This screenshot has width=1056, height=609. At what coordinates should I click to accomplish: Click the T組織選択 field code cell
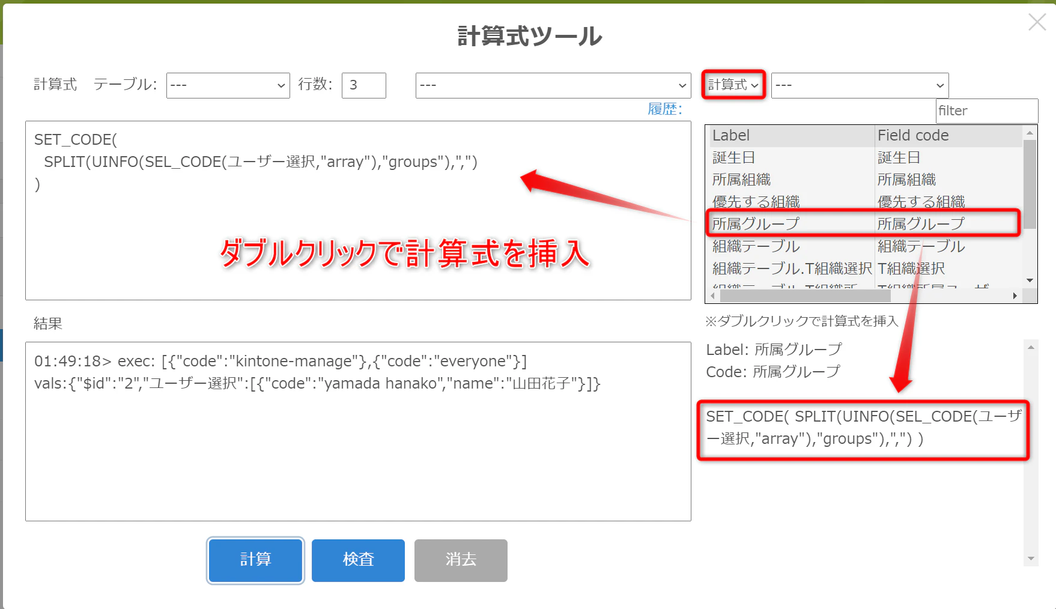point(948,268)
